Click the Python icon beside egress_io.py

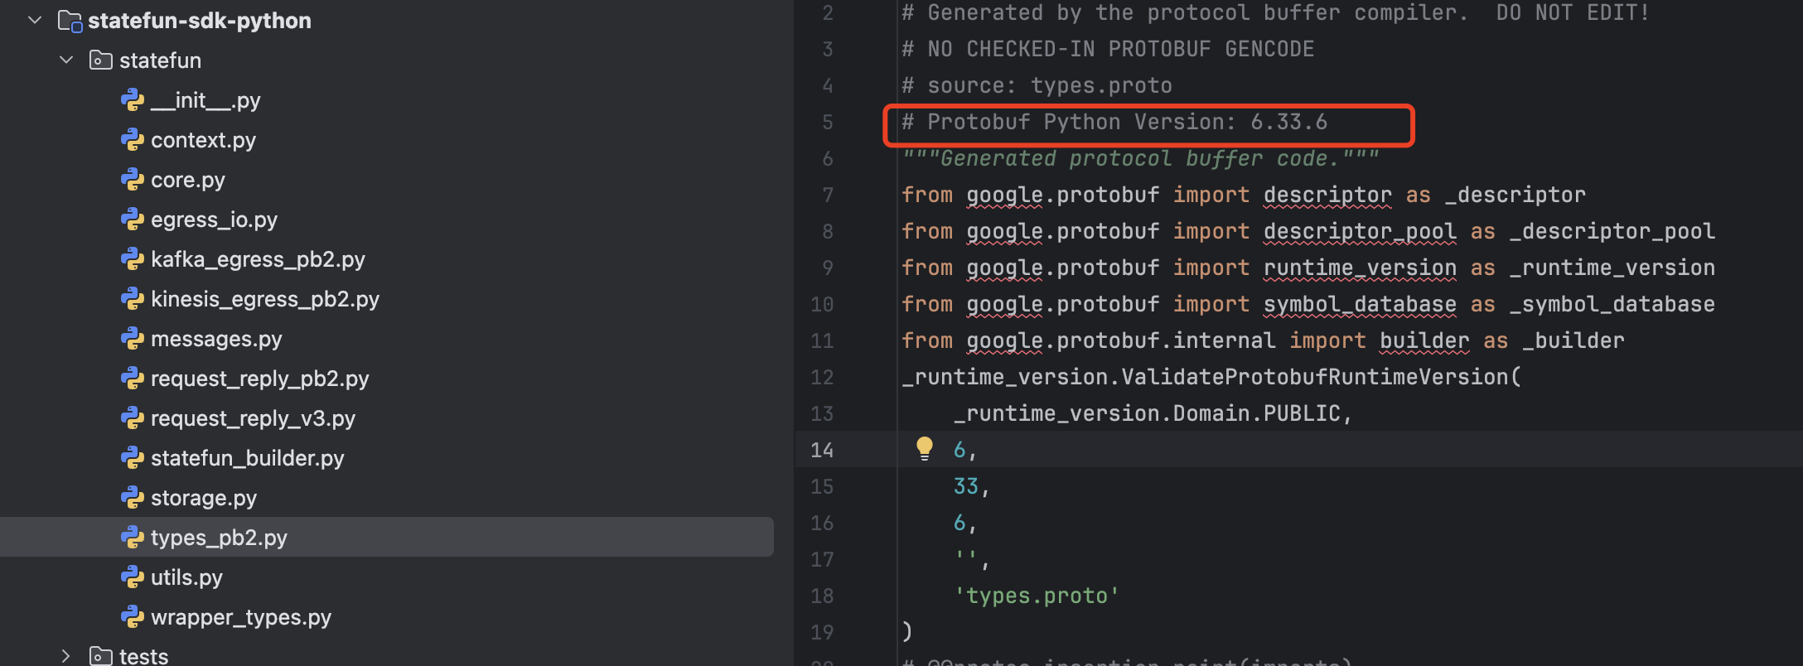[133, 220]
